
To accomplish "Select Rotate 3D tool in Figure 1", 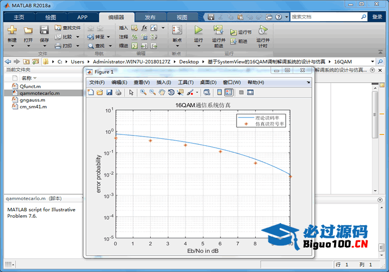I will tap(171, 92).
